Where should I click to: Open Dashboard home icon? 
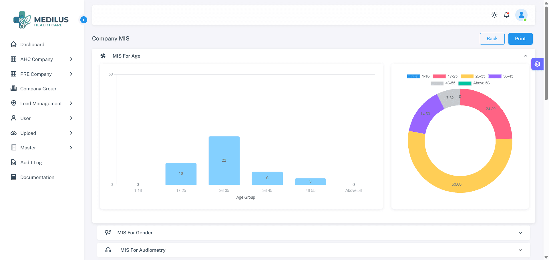coord(13,44)
